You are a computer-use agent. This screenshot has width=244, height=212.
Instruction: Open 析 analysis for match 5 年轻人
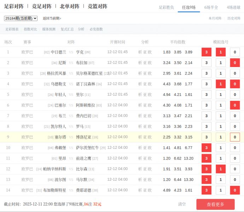point(140,95)
